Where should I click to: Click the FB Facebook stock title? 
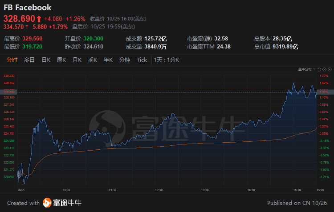(x=28, y=8)
